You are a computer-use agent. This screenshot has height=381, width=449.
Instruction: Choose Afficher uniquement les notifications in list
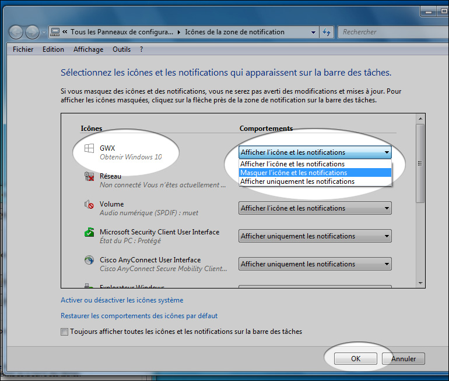(x=297, y=181)
